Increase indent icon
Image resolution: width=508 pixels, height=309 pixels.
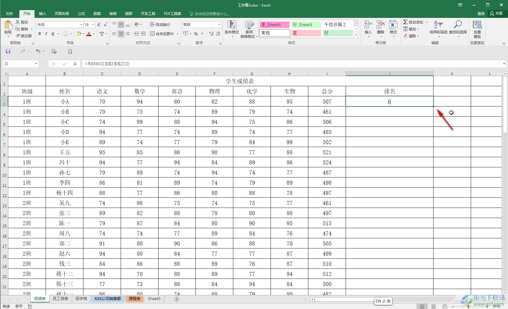click(143, 34)
